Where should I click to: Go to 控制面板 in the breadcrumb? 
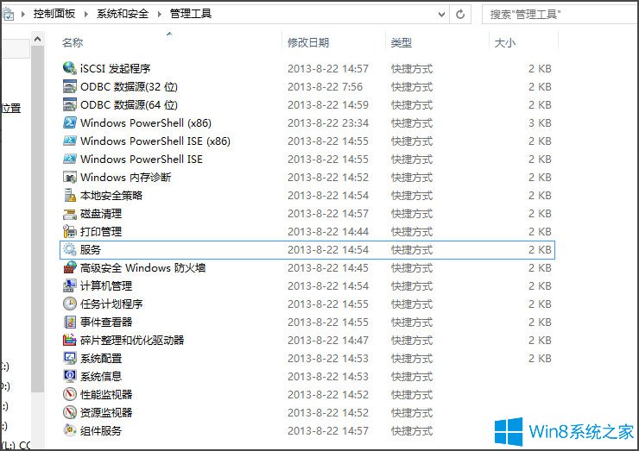(x=54, y=14)
